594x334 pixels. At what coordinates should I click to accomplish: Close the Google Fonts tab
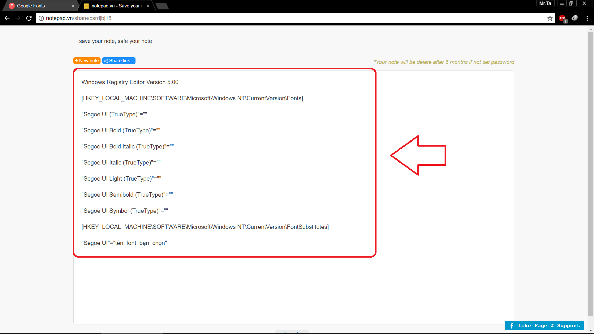[x=73, y=6]
